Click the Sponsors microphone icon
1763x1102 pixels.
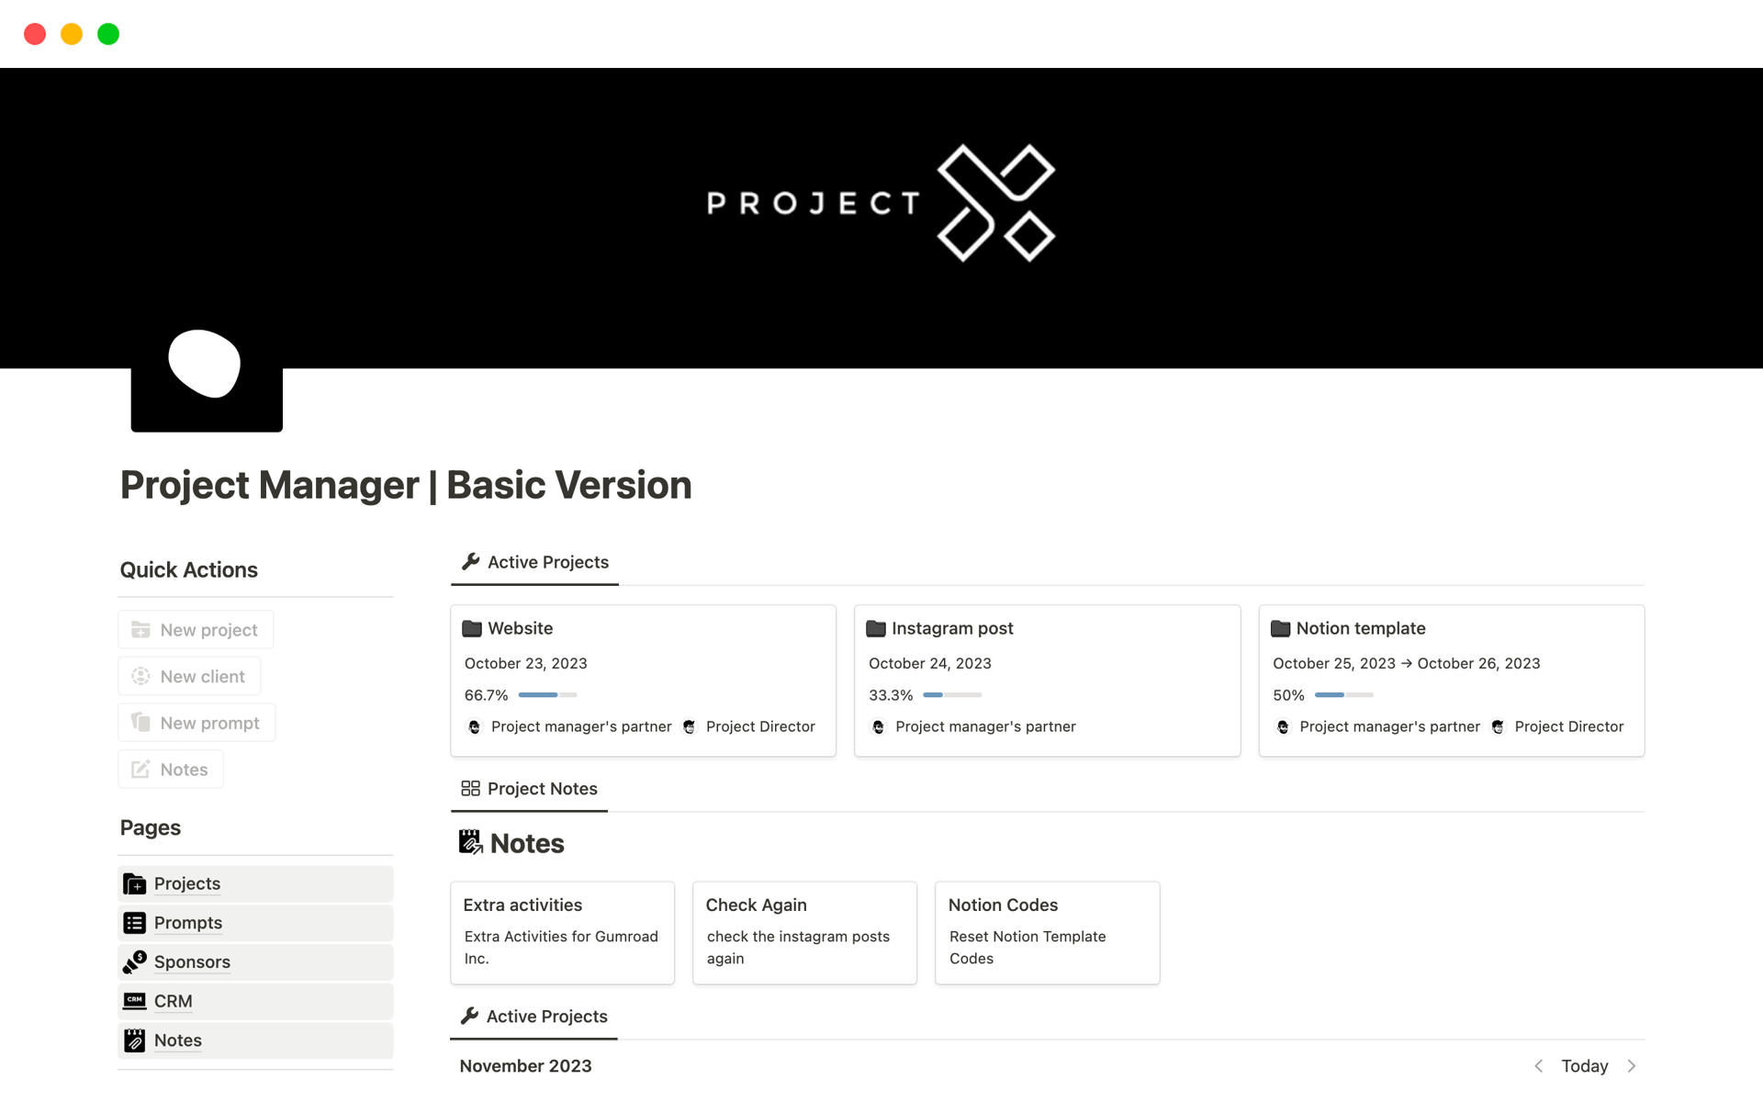pos(135,961)
